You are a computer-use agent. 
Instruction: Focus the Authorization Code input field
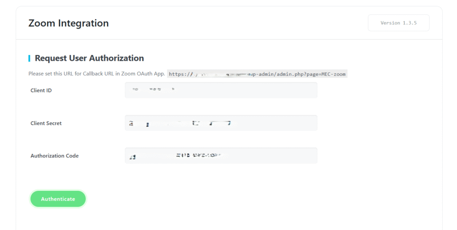[221, 155]
